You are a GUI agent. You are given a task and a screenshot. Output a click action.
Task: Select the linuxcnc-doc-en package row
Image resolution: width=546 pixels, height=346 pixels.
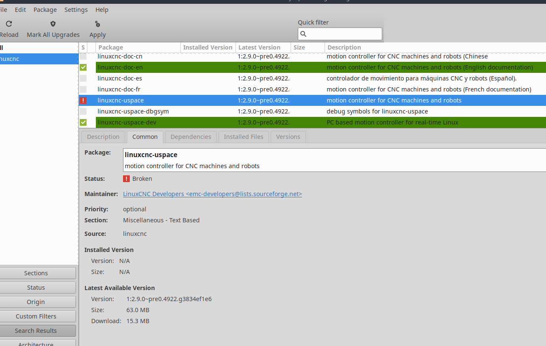[x=312, y=67]
